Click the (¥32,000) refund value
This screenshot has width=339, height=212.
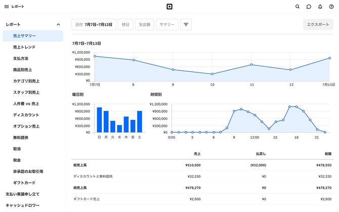[x=258, y=165]
